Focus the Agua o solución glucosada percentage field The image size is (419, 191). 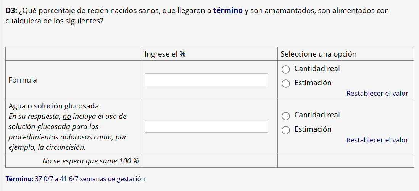(206, 126)
